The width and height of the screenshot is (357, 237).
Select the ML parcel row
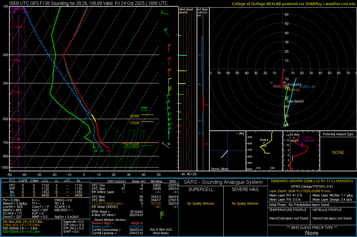[46, 192]
